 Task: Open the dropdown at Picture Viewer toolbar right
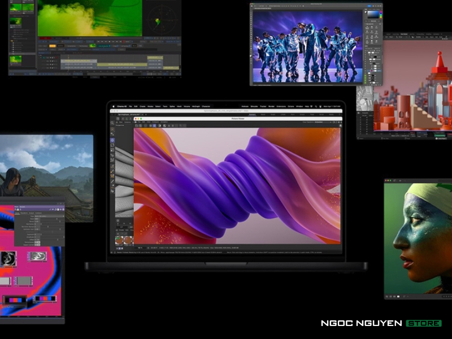point(319,122)
